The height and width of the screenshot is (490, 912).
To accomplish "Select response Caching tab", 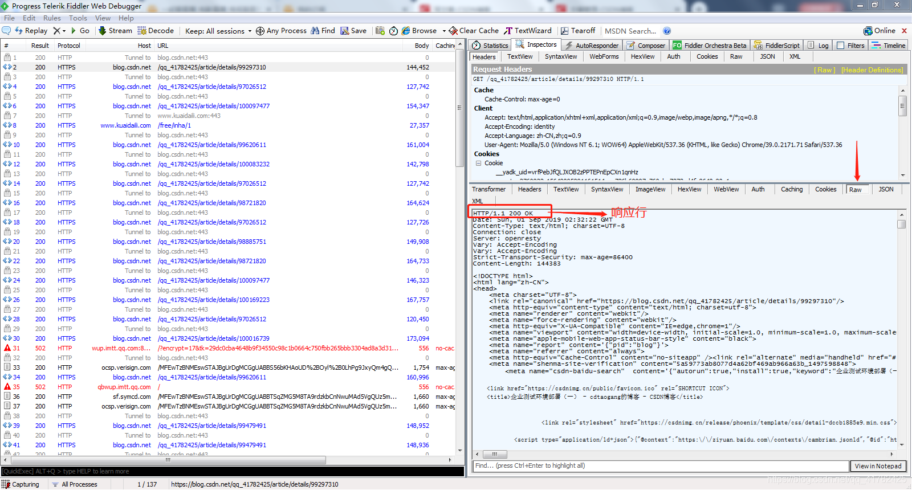I will [x=792, y=189].
